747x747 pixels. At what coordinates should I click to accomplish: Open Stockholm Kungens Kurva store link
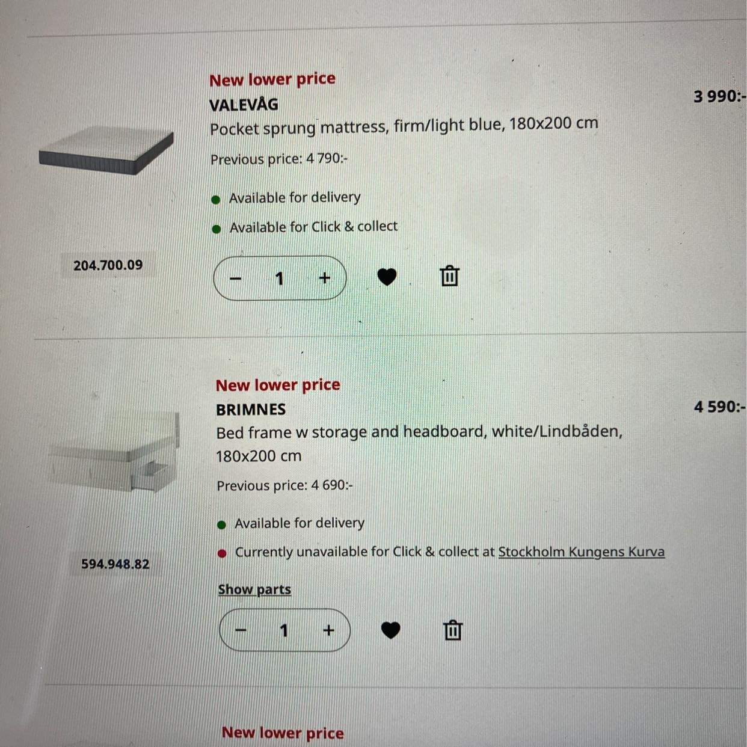pyautogui.click(x=581, y=552)
